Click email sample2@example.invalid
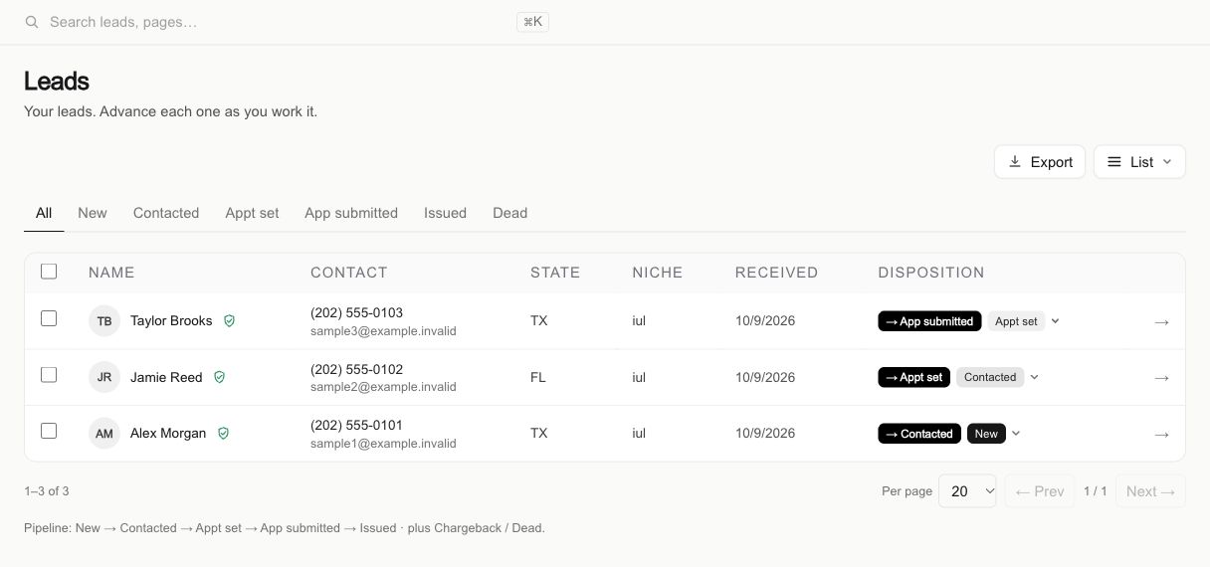The height and width of the screenshot is (567, 1210). coord(383,387)
